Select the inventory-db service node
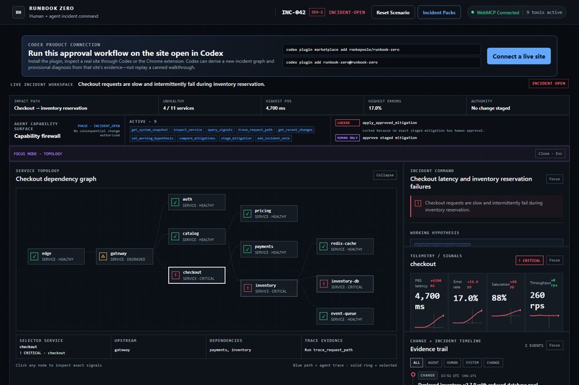The height and width of the screenshot is (385, 579). pyautogui.click(x=345, y=284)
